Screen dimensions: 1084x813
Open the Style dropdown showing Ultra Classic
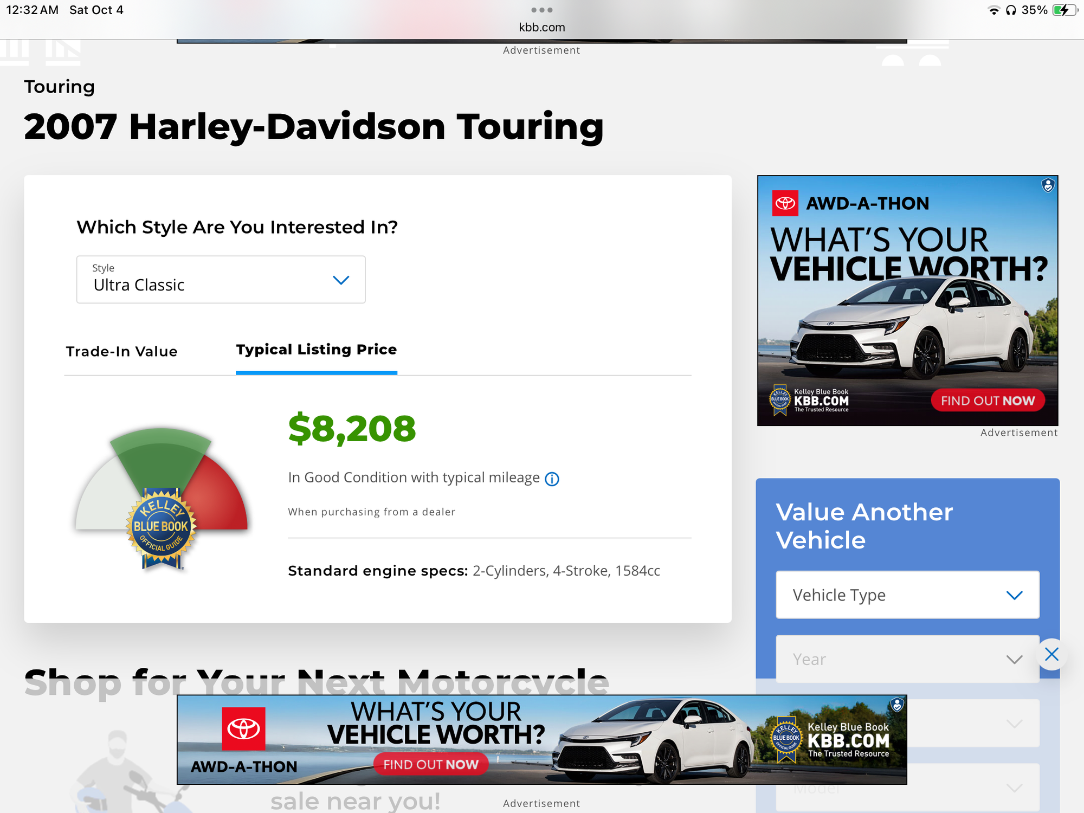click(221, 280)
